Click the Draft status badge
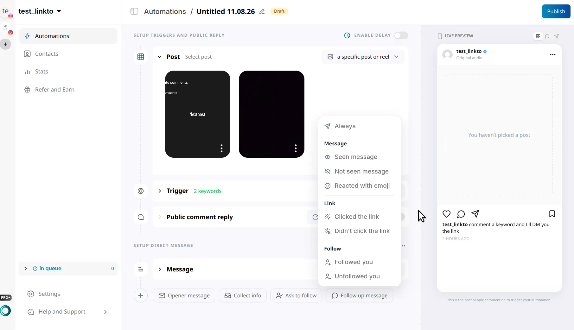The height and width of the screenshot is (330, 574). pyautogui.click(x=279, y=11)
